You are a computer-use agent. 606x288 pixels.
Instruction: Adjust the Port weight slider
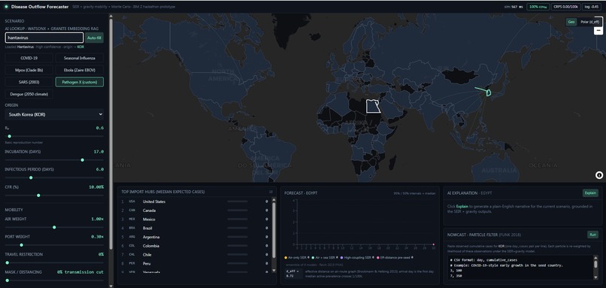[54, 244]
